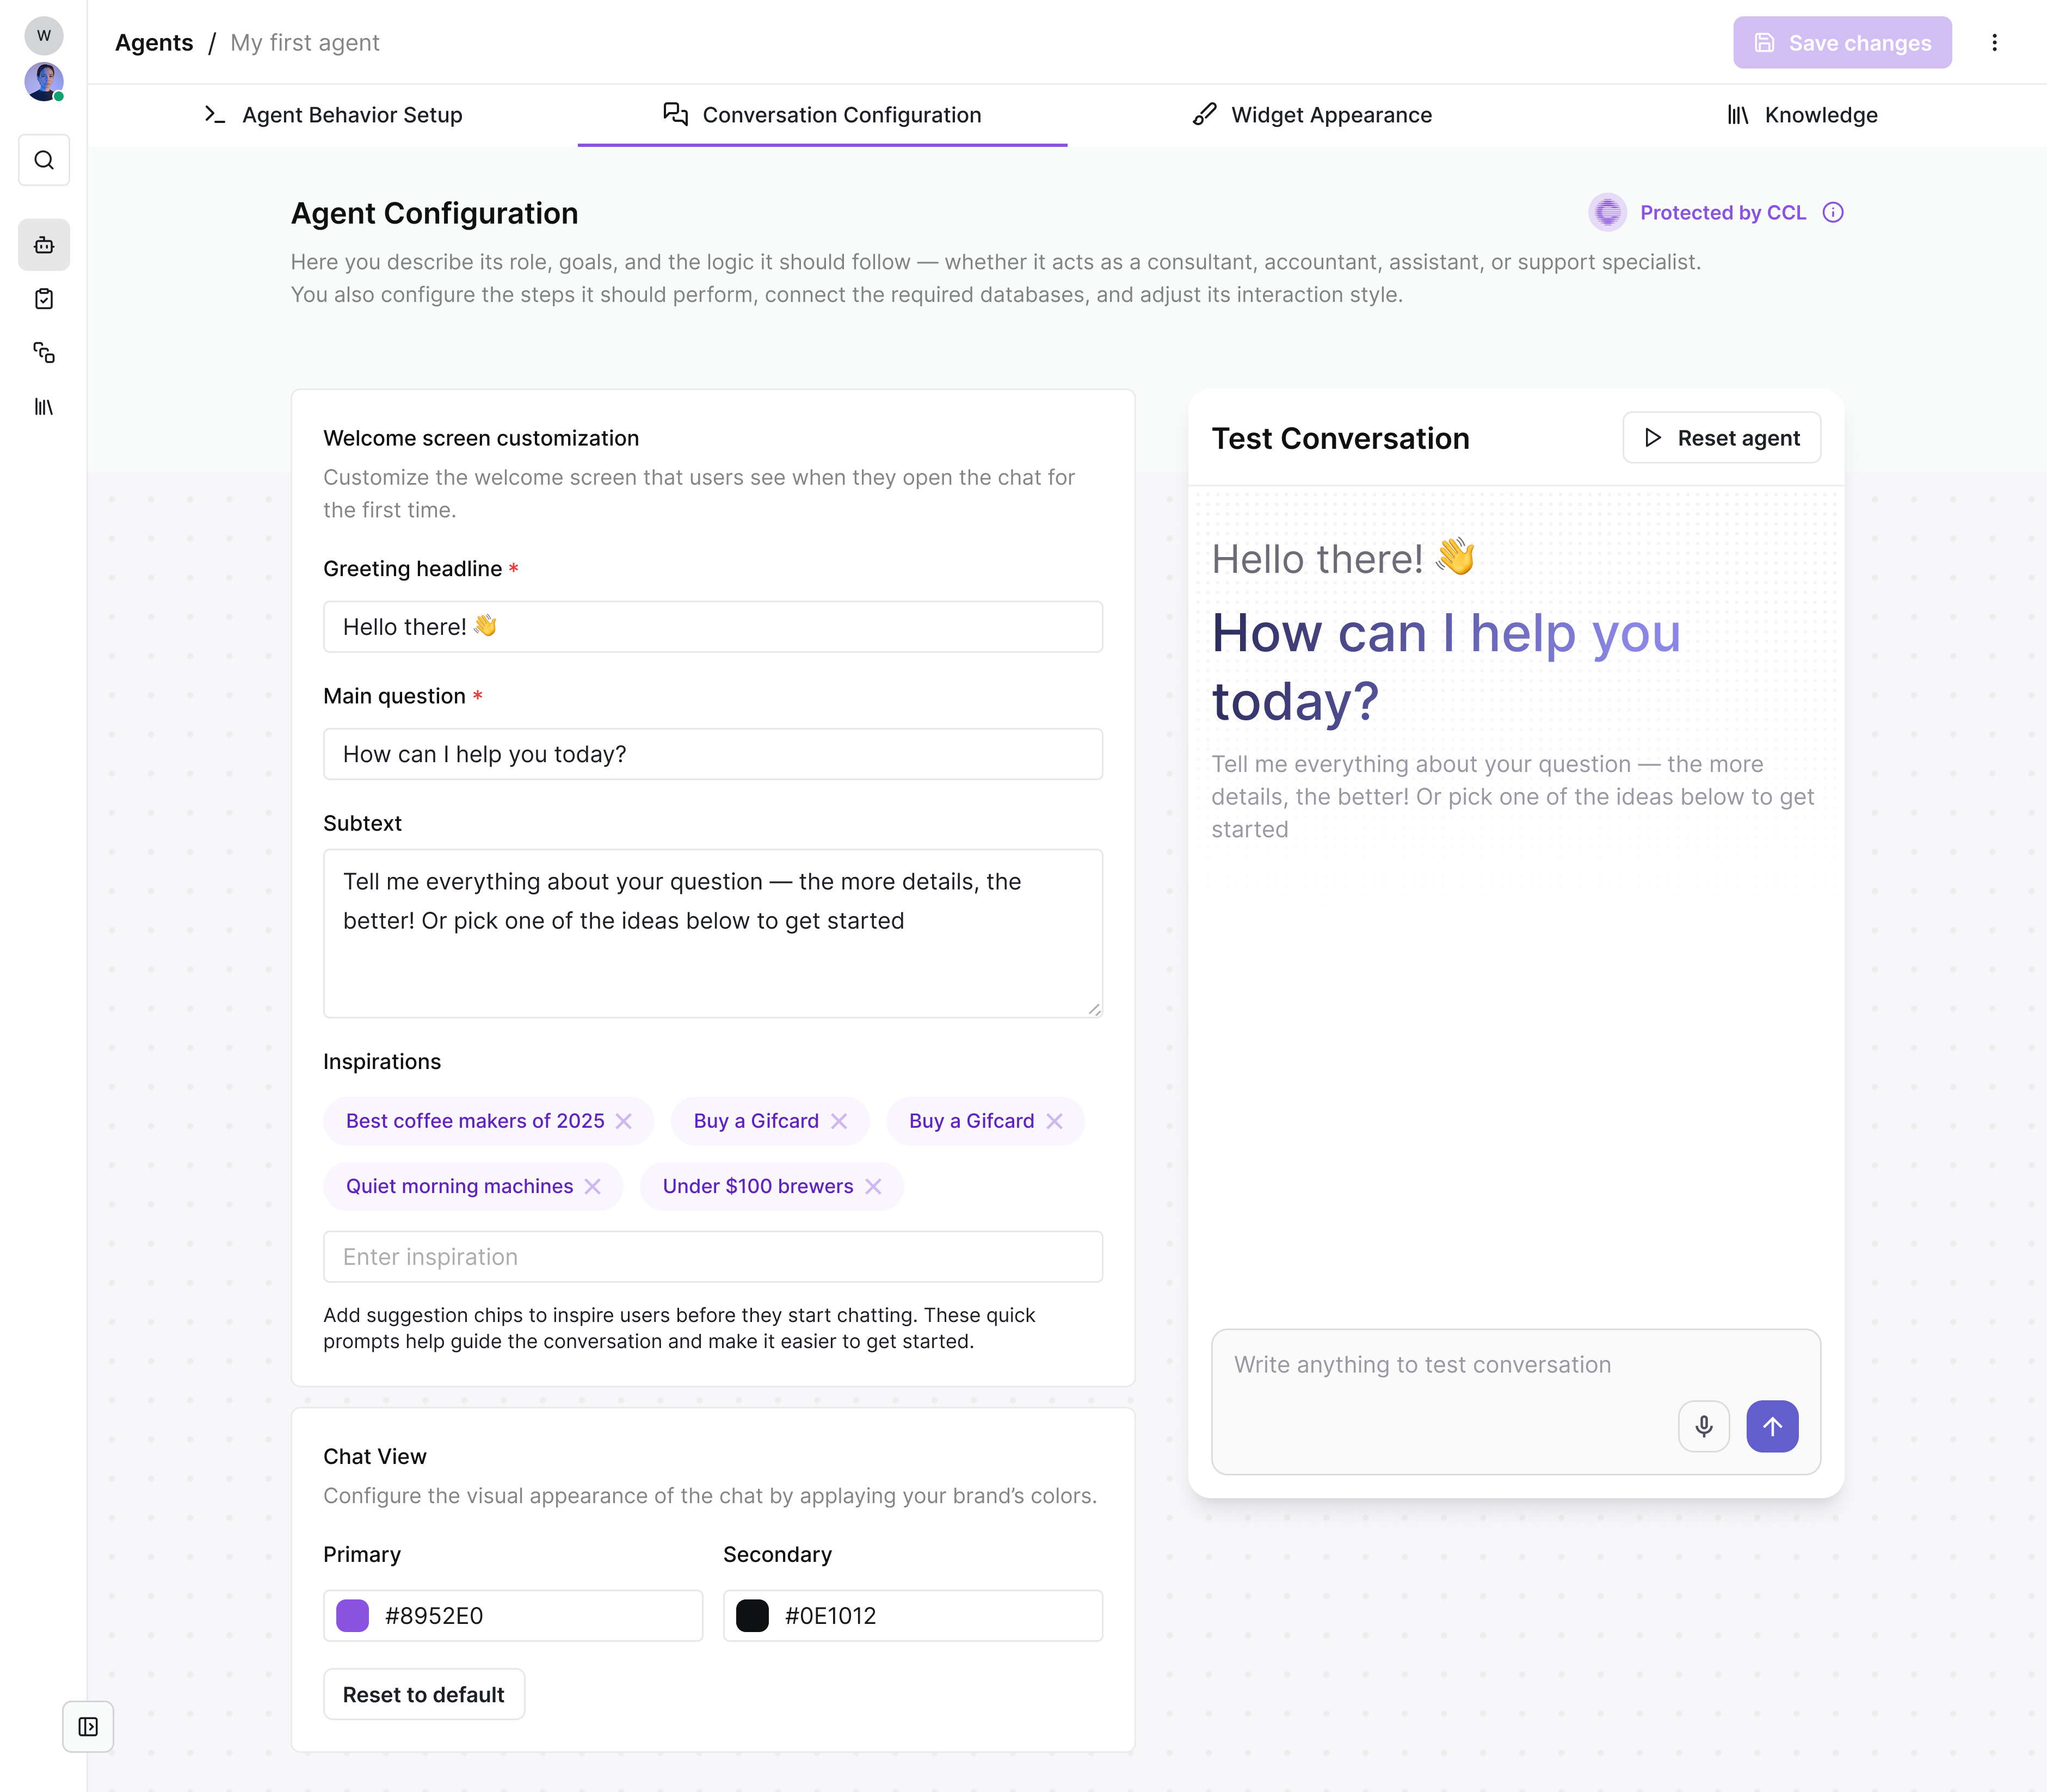Click the library books sidebar icon
The width and height of the screenshot is (2047, 1792).
(x=44, y=407)
